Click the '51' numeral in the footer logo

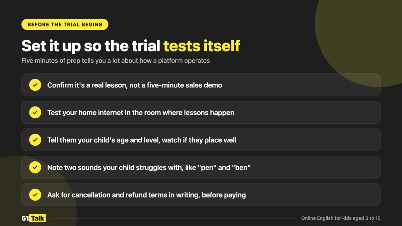(x=25, y=218)
